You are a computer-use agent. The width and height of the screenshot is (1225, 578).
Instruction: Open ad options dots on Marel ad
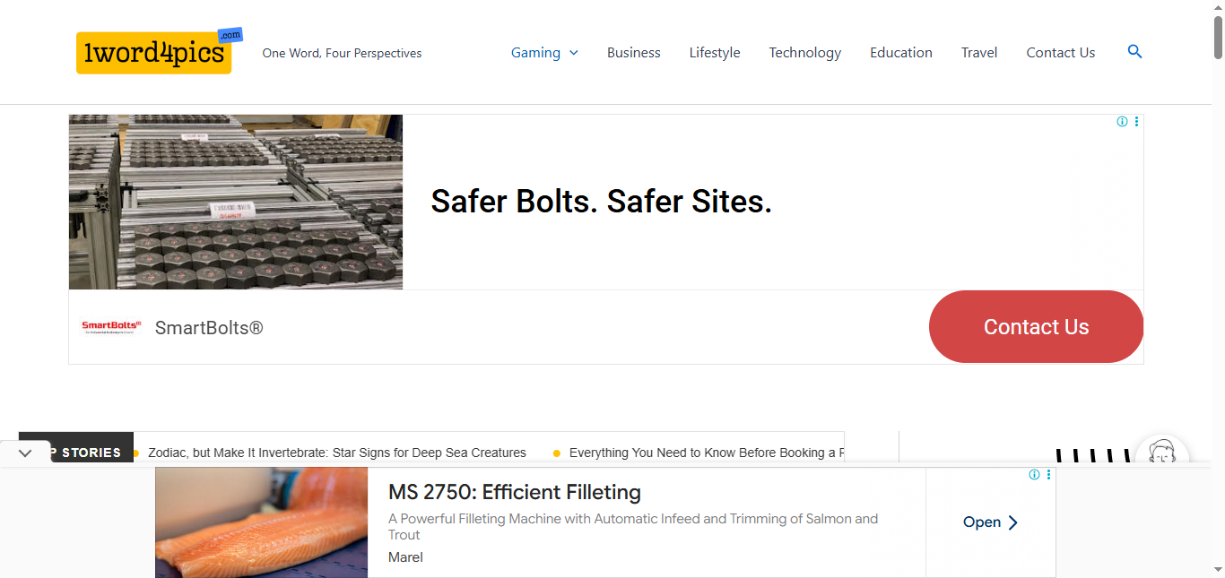pyautogui.click(x=1048, y=475)
